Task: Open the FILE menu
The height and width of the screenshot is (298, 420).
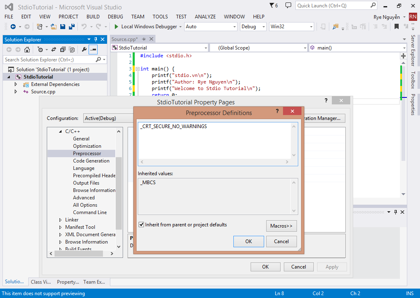Action: (9, 16)
